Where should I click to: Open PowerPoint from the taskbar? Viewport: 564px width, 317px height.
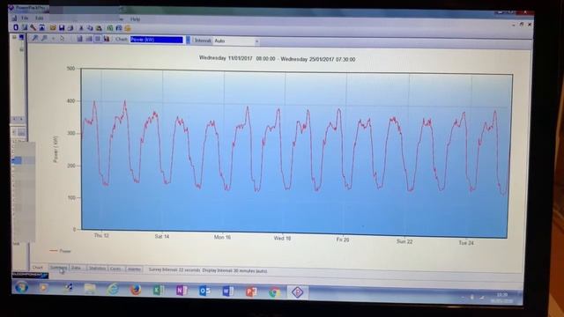250,291
